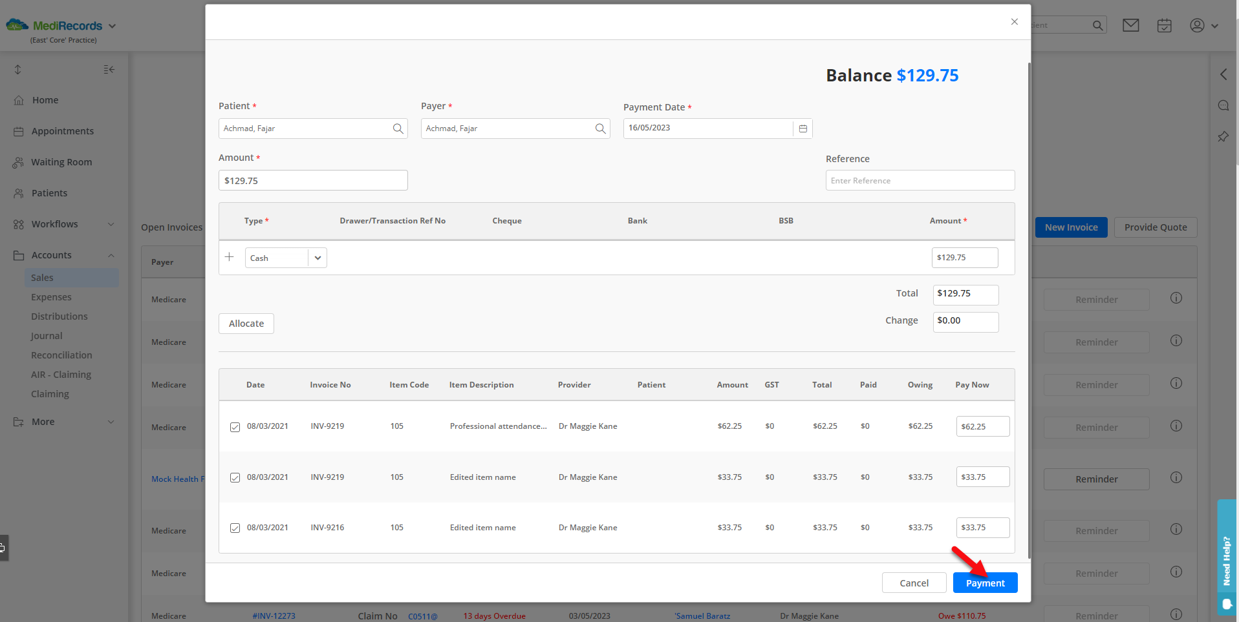Click info icon in the Mock Health row
This screenshot has height=622, width=1239.
[x=1176, y=477]
